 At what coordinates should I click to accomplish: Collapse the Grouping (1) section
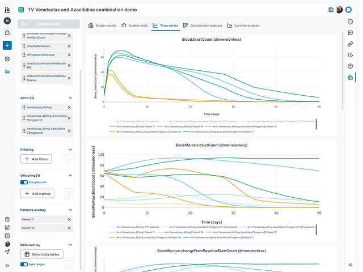(70, 175)
